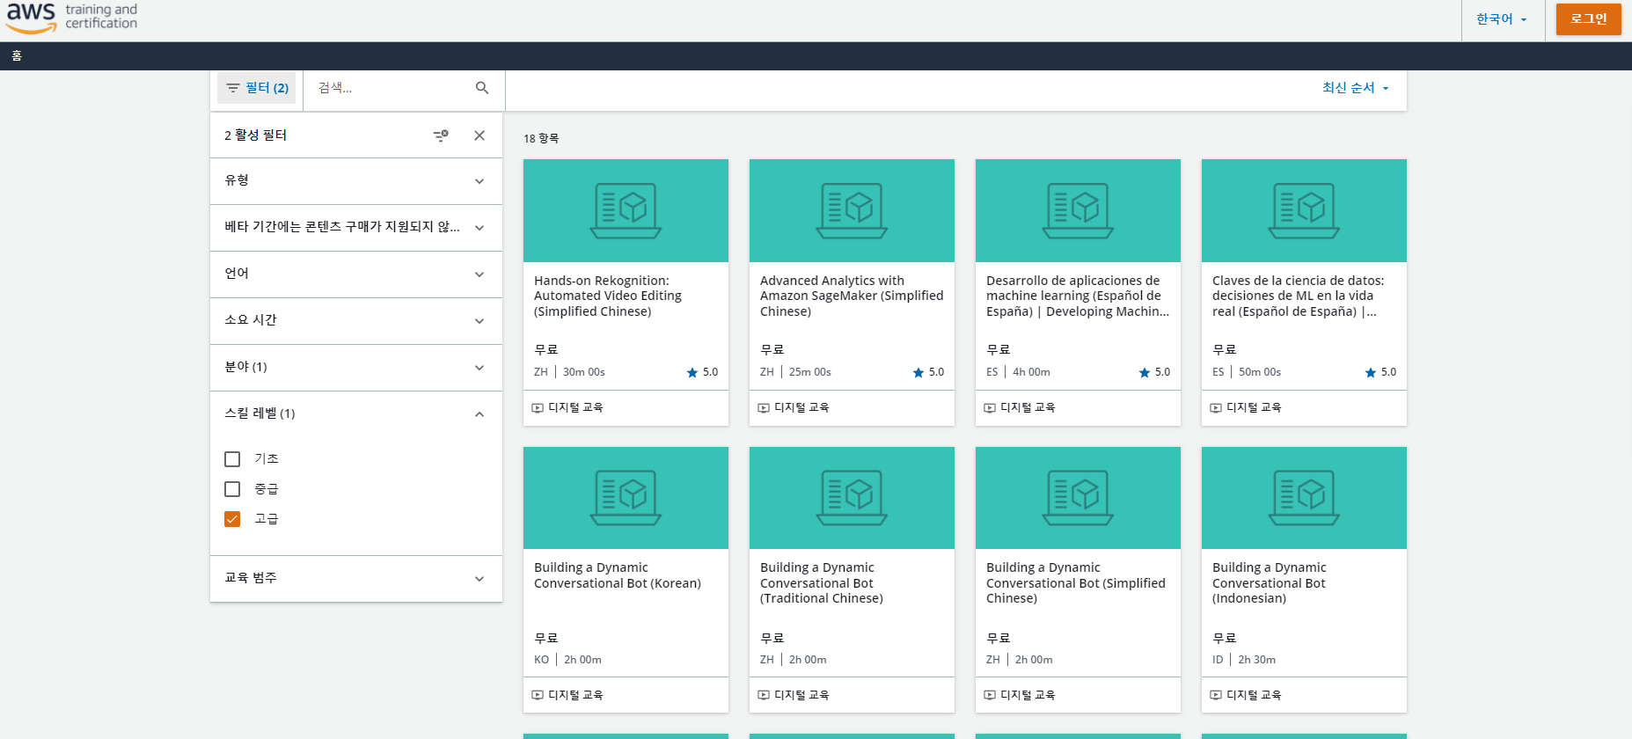Open Conversational Bot (Indonesian) course title
Screen dimensions: 1632x739
[x=1270, y=583]
